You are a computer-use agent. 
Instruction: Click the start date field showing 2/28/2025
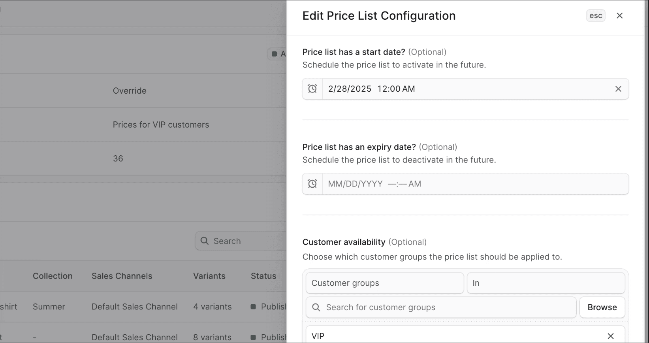(x=465, y=89)
